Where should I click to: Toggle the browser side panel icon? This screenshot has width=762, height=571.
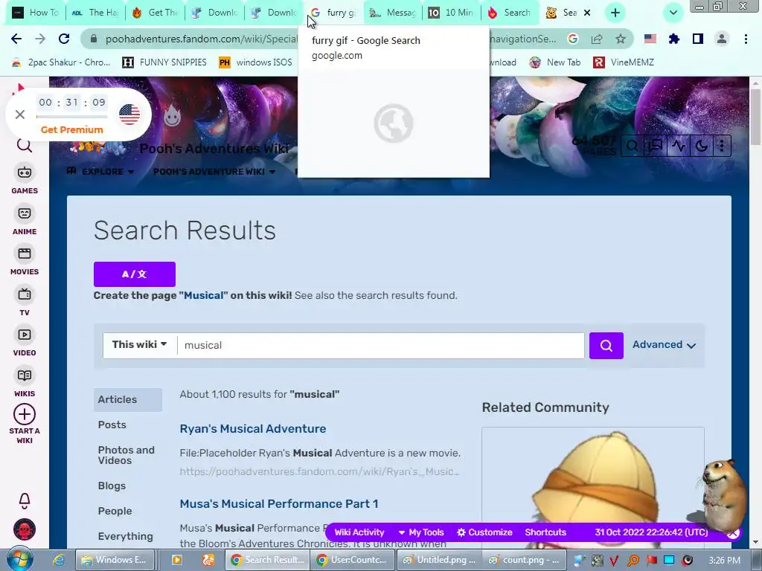pyautogui.click(x=698, y=39)
